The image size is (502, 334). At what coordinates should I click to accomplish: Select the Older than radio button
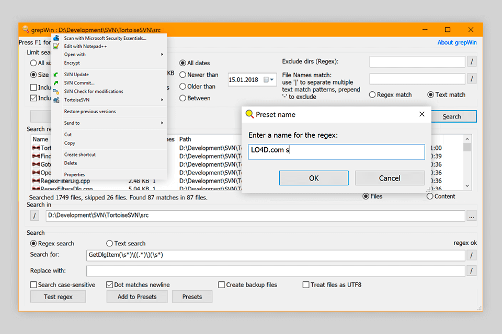pyautogui.click(x=182, y=86)
